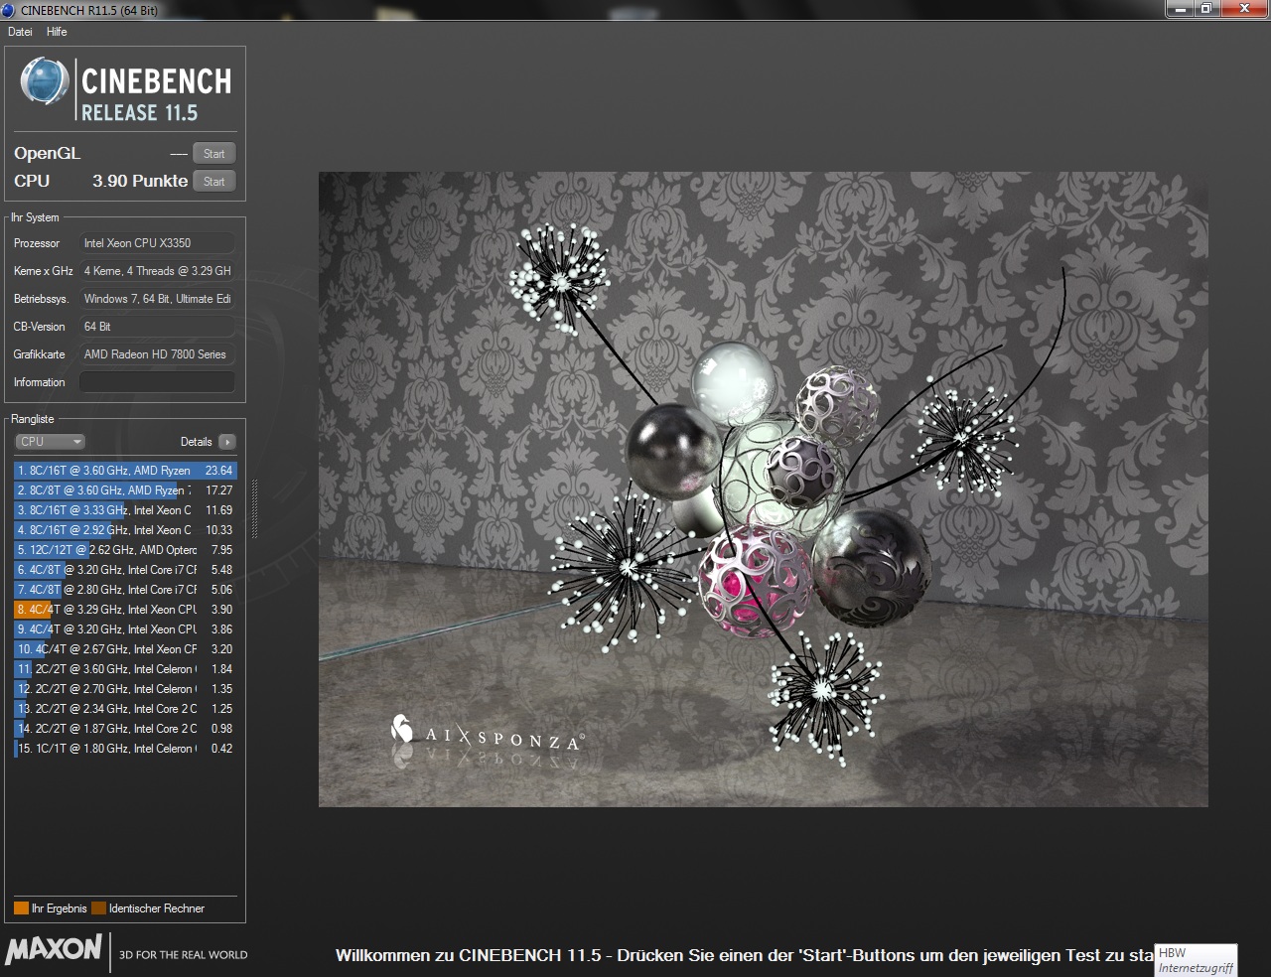The image size is (1271, 977).
Task: Click the Cinebench globe logo icon
Action: click(45, 81)
